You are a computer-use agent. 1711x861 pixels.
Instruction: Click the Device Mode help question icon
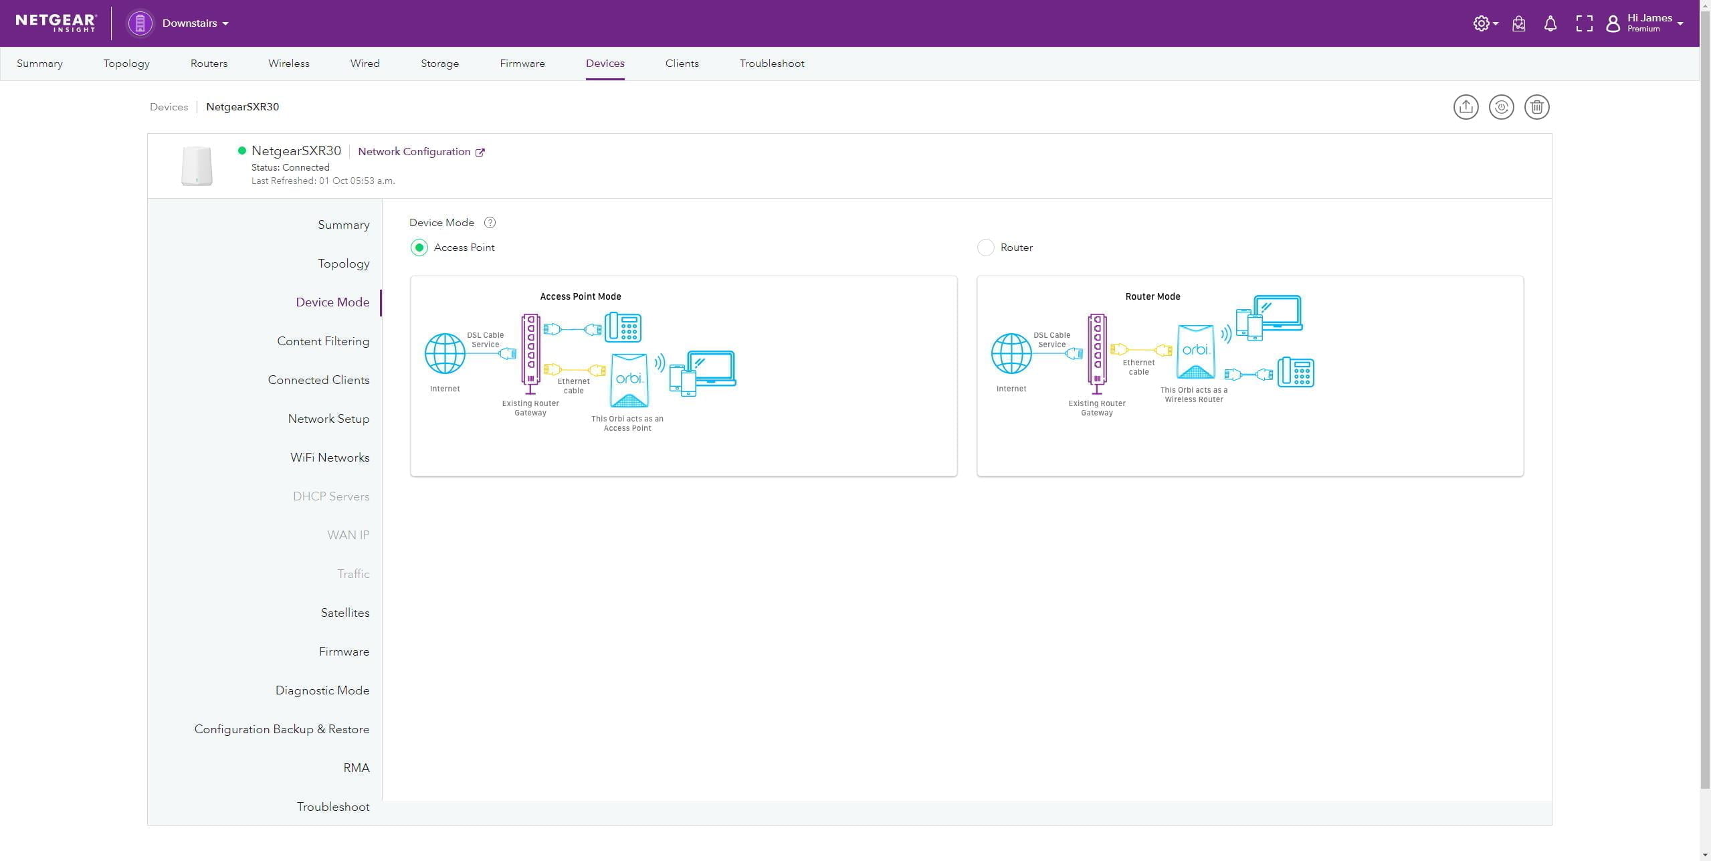pyautogui.click(x=490, y=223)
